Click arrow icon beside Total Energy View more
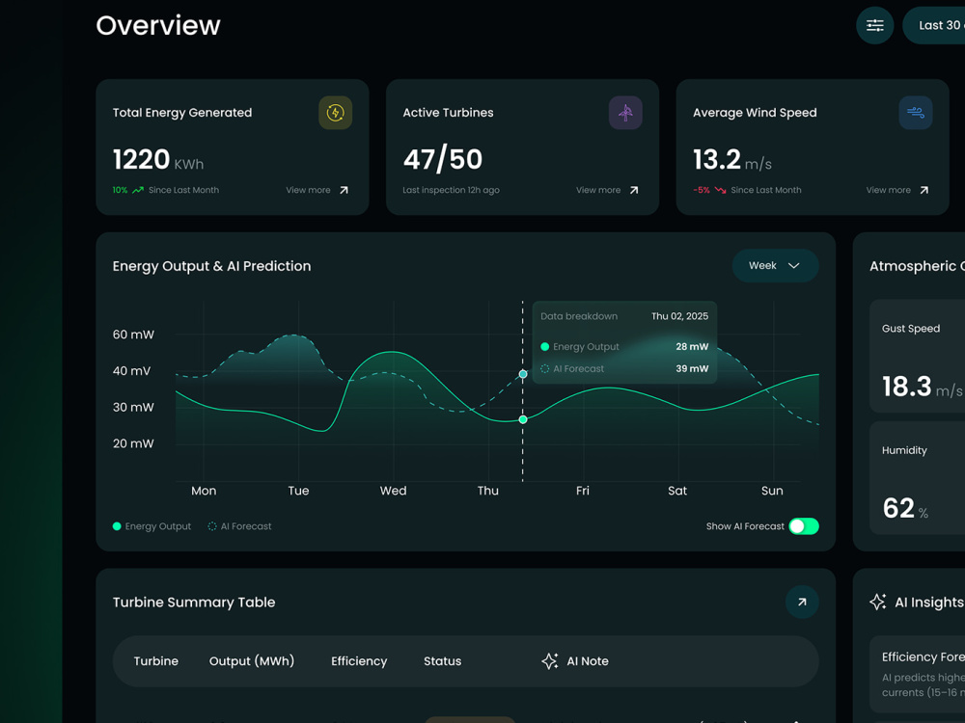965x723 pixels. tap(345, 190)
